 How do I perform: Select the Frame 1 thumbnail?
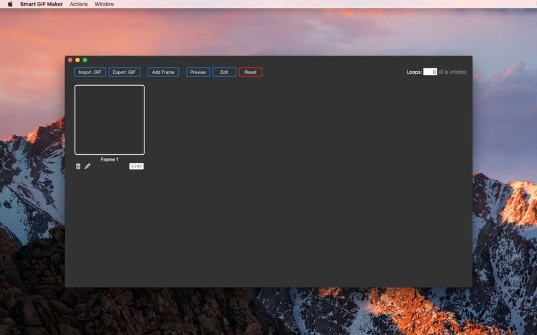[109, 120]
